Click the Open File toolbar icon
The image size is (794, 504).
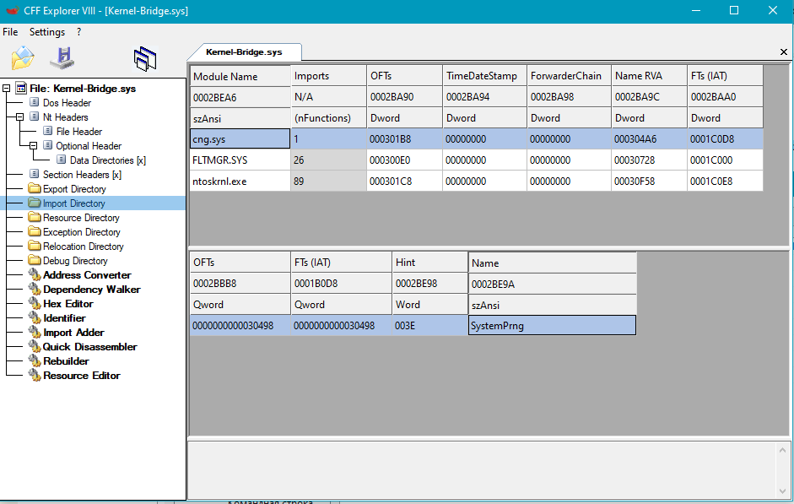pos(23,58)
